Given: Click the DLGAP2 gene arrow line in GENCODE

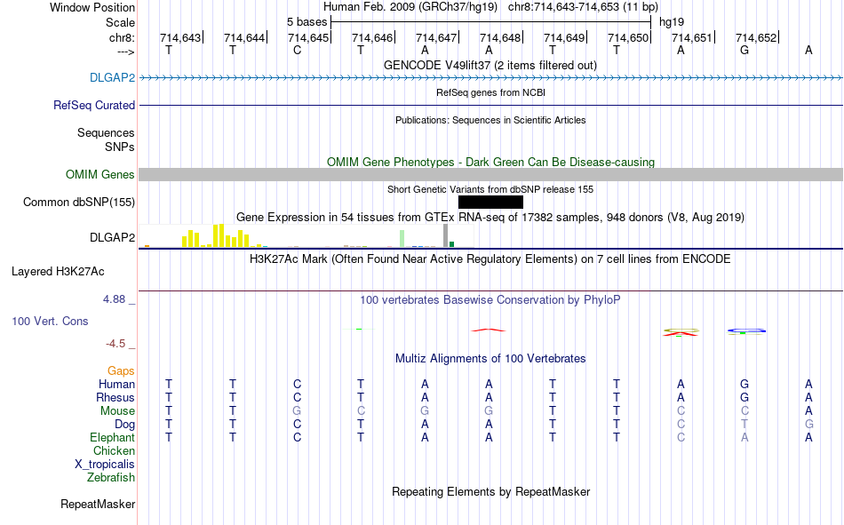Looking at the screenshot, I should pos(491,78).
